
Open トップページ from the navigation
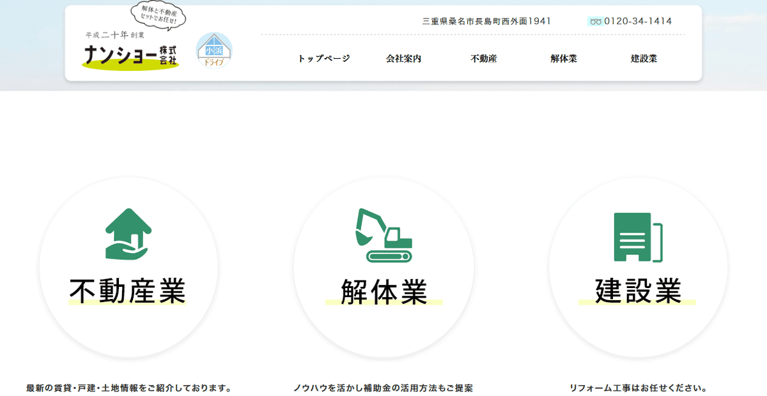point(324,58)
